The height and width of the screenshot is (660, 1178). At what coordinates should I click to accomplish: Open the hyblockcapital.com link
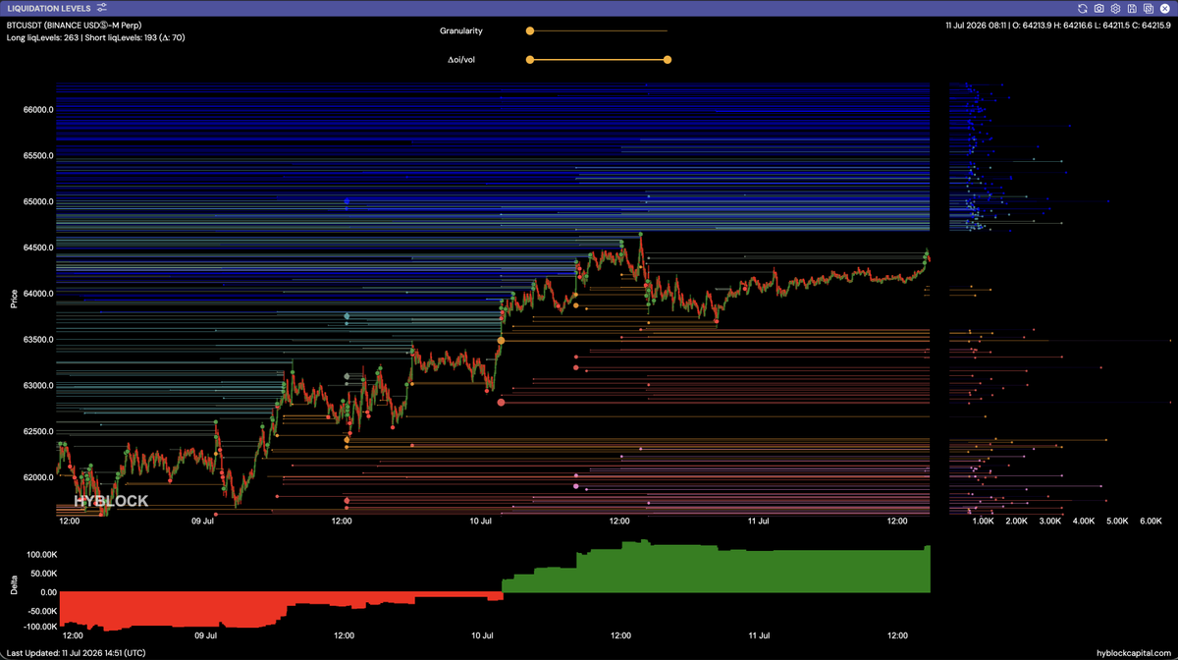pyautogui.click(x=1134, y=652)
